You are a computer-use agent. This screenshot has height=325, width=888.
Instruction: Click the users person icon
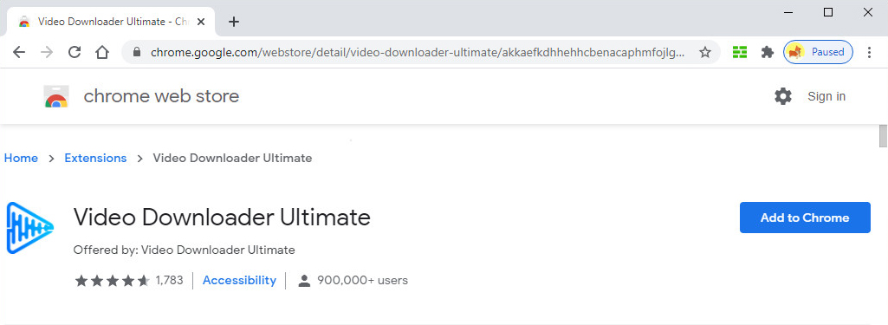click(305, 280)
